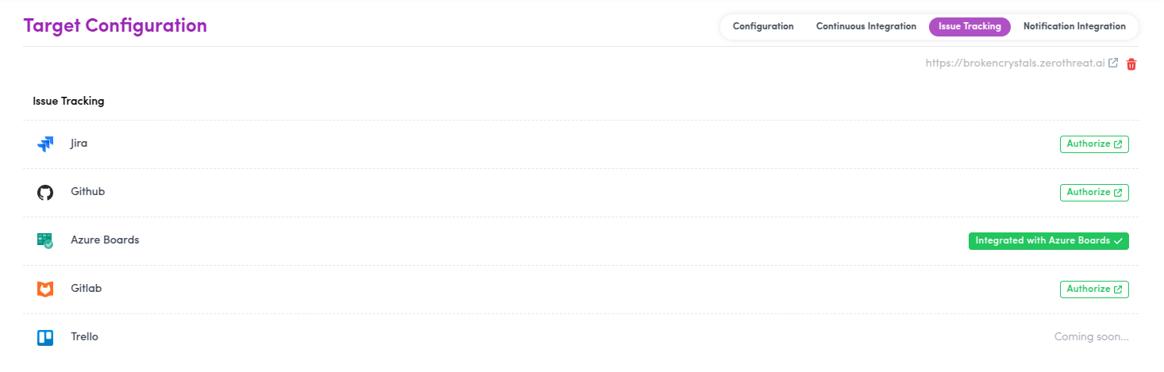Switch to the Configuration tab
Screen dimensions: 1164x372
(763, 26)
